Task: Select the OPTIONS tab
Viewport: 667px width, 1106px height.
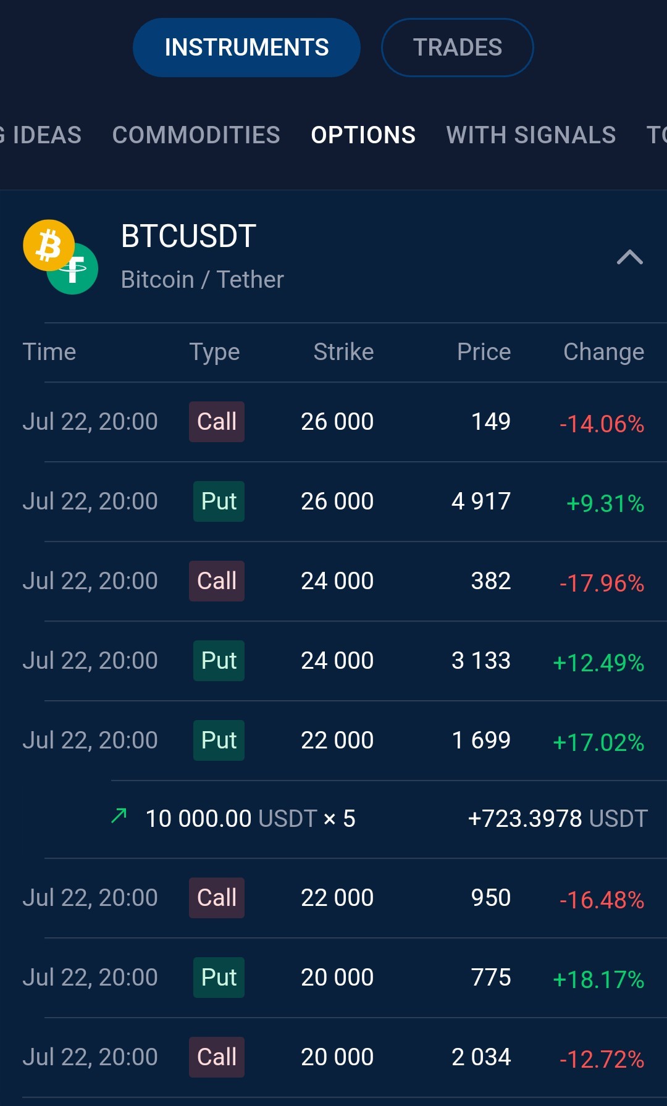Action: tap(363, 135)
